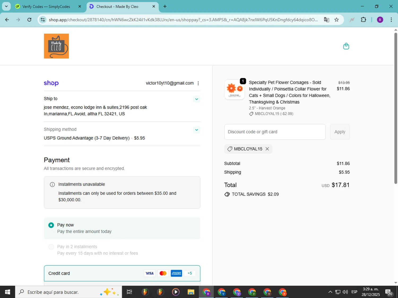Open Task View on the taskbar
The width and height of the screenshot is (398, 298).
[129, 292]
